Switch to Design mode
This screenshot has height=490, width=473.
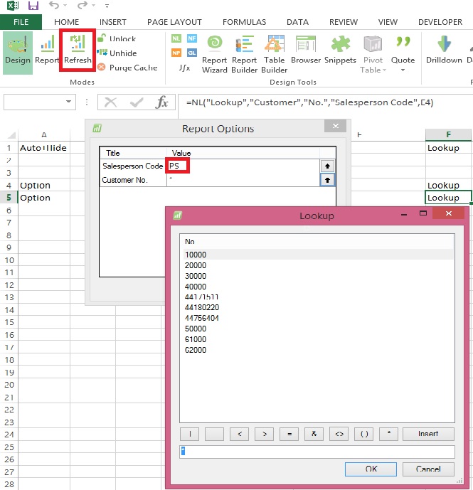[x=17, y=50]
